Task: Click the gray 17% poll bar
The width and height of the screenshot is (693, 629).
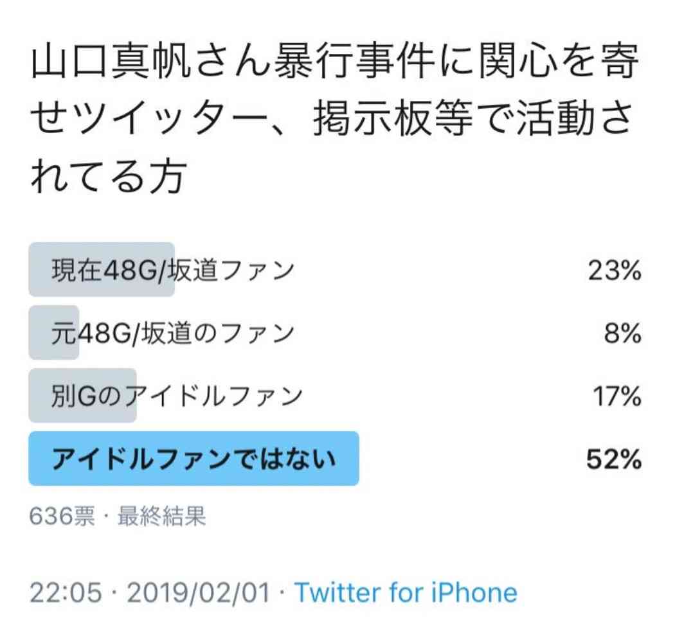Action: (83, 396)
